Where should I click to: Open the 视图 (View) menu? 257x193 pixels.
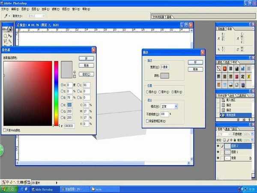66,9
